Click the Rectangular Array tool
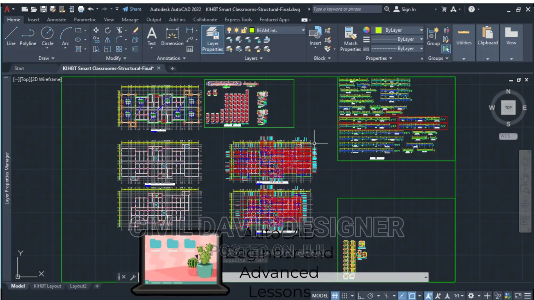Viewport: 534px width, 300px height. tap(119, 49)
